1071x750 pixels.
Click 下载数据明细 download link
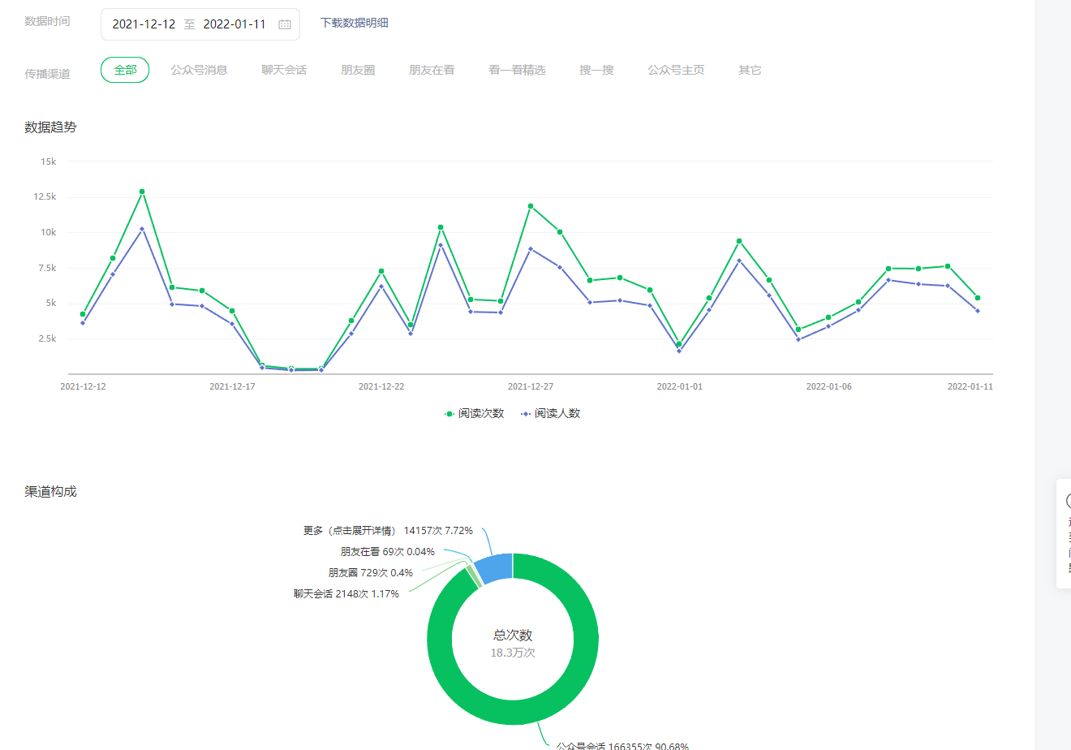[354, 23]
